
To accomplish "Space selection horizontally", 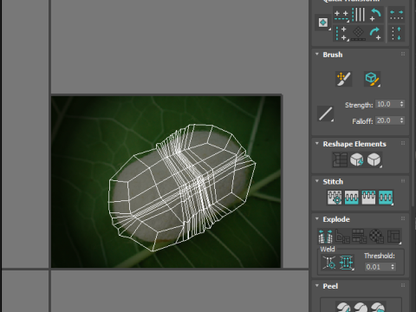I will [x=396, y=15].
